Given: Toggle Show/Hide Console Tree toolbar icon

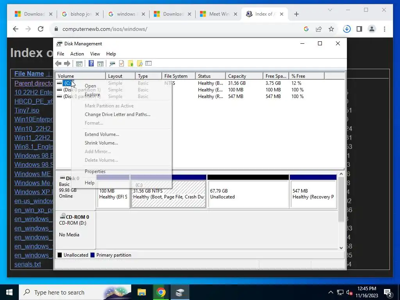Looking at the screenshot, I should [79, 64].
